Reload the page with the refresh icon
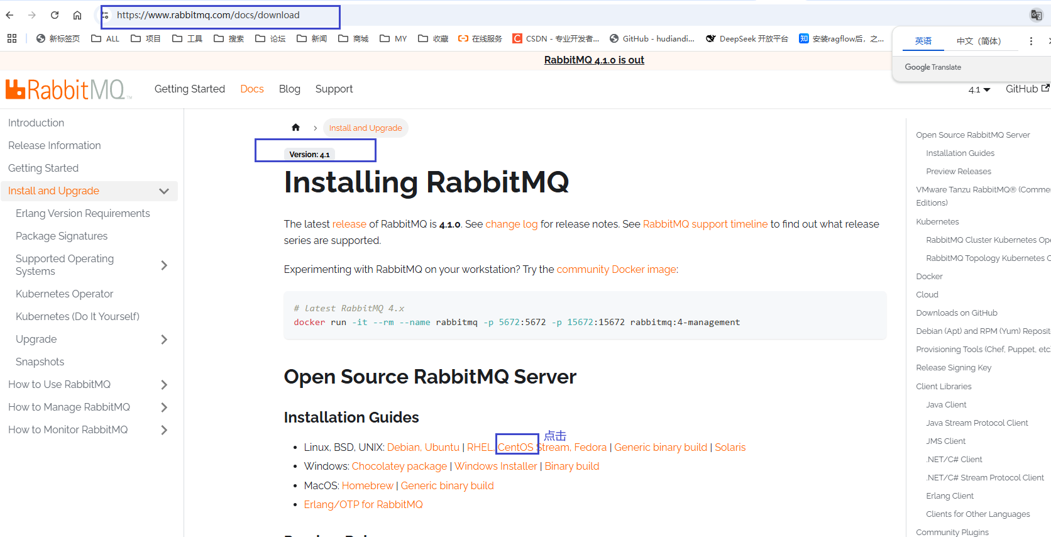1051x537 pixels. (x=55, y=15)
